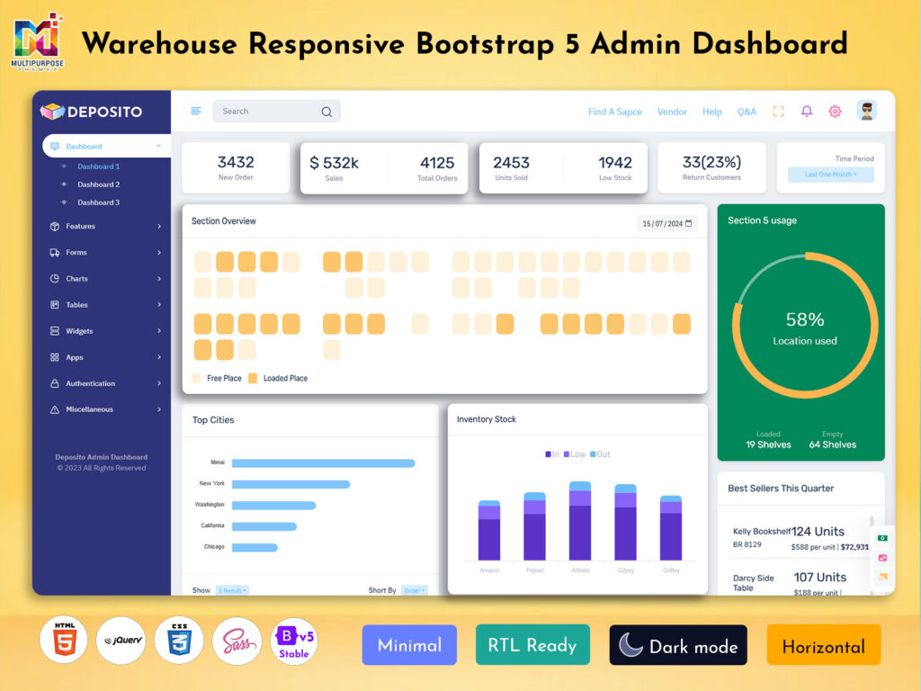Open the notifications bell
Image resolution: width=921 pixels, height=691 pixels.
[807, 112]
